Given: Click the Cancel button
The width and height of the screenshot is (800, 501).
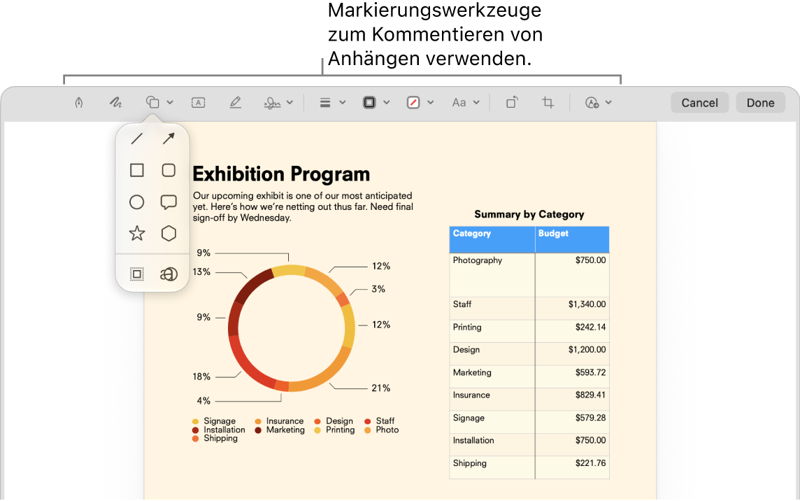Looking at the screenshot, I should (699, 103).
